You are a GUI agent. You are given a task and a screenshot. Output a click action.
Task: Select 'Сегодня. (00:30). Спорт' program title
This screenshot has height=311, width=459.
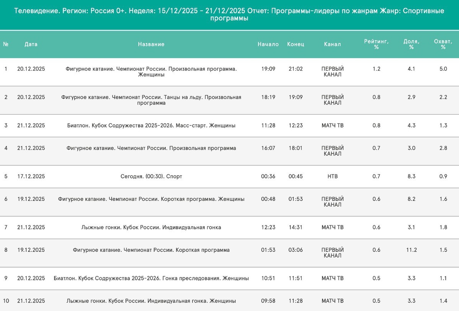[151, 176]
